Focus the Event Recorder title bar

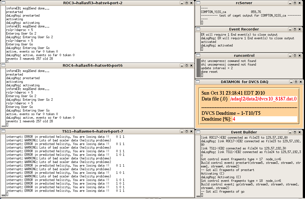[244, 29]
